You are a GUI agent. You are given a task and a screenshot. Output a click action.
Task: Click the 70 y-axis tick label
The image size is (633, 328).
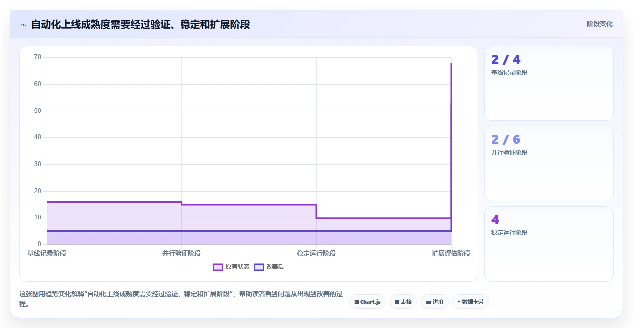pyautogui.click(x=38, y=57)
